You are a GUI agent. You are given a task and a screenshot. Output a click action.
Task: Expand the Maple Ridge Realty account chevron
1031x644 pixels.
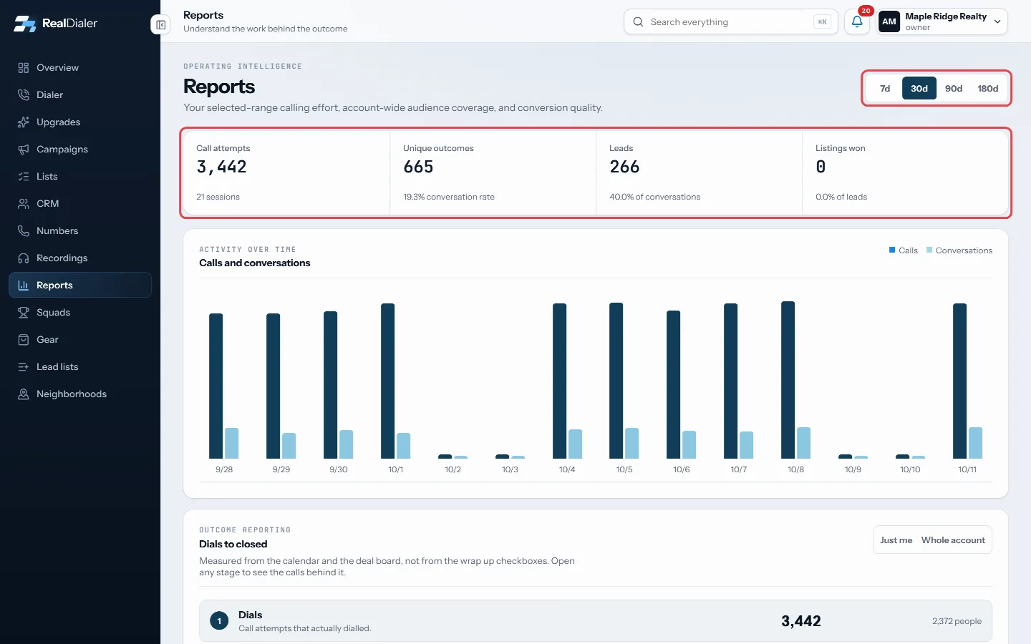click(x=997, y=22)
